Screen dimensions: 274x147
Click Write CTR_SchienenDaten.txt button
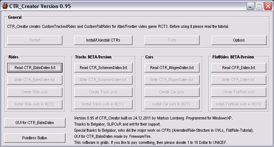103,80
